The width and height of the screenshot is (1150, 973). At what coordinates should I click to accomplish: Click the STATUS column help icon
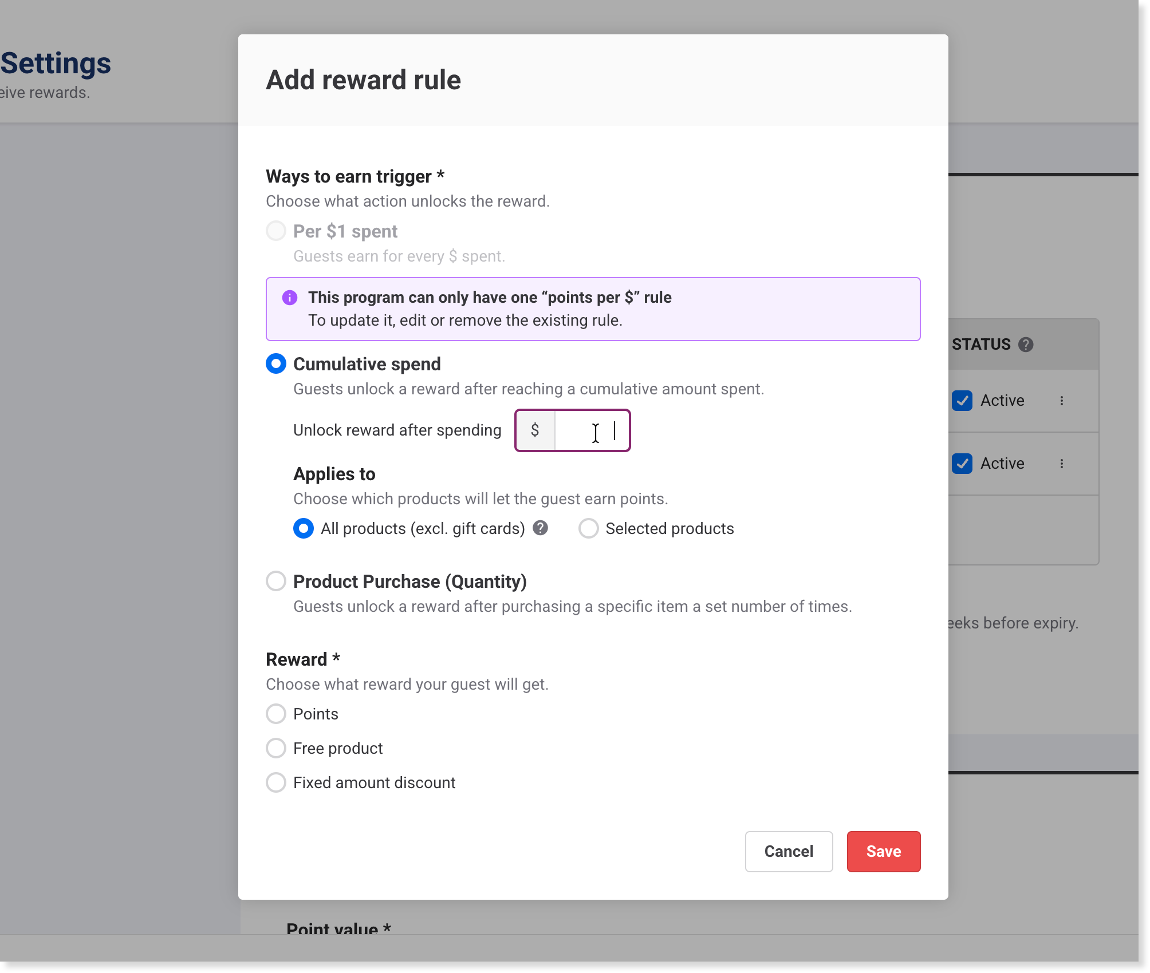point(1026,345)
